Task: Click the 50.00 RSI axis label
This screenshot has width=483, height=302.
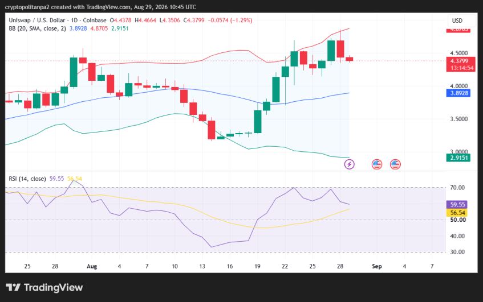Action: (458, 220)
